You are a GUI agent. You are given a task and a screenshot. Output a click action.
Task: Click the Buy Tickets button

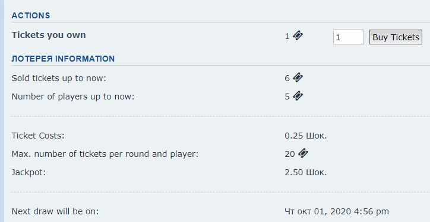click(x=396, y=37)
